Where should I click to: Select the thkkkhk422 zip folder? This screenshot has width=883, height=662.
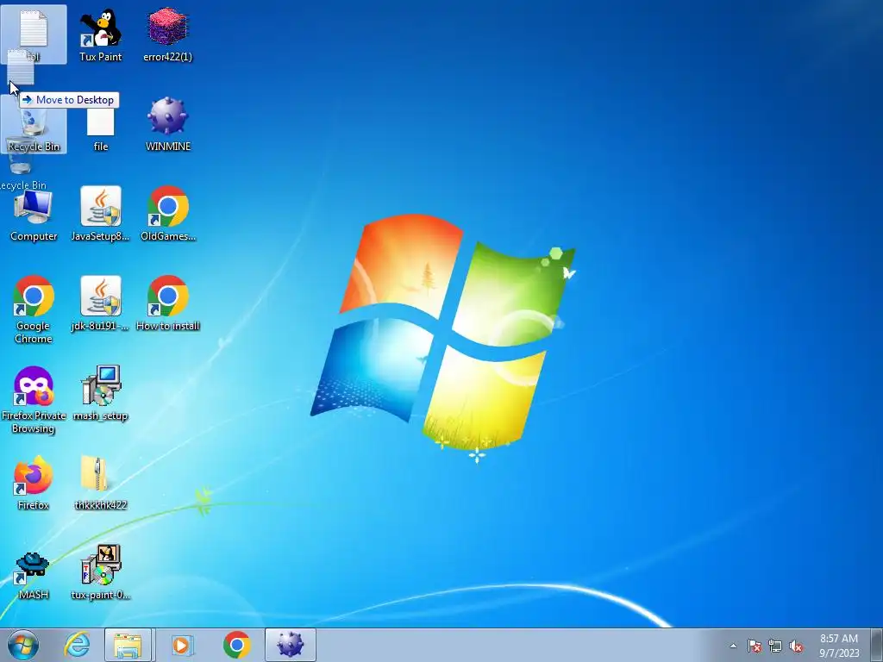pos(100,484)
